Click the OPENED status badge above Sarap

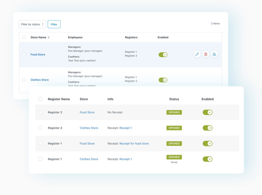174,157
